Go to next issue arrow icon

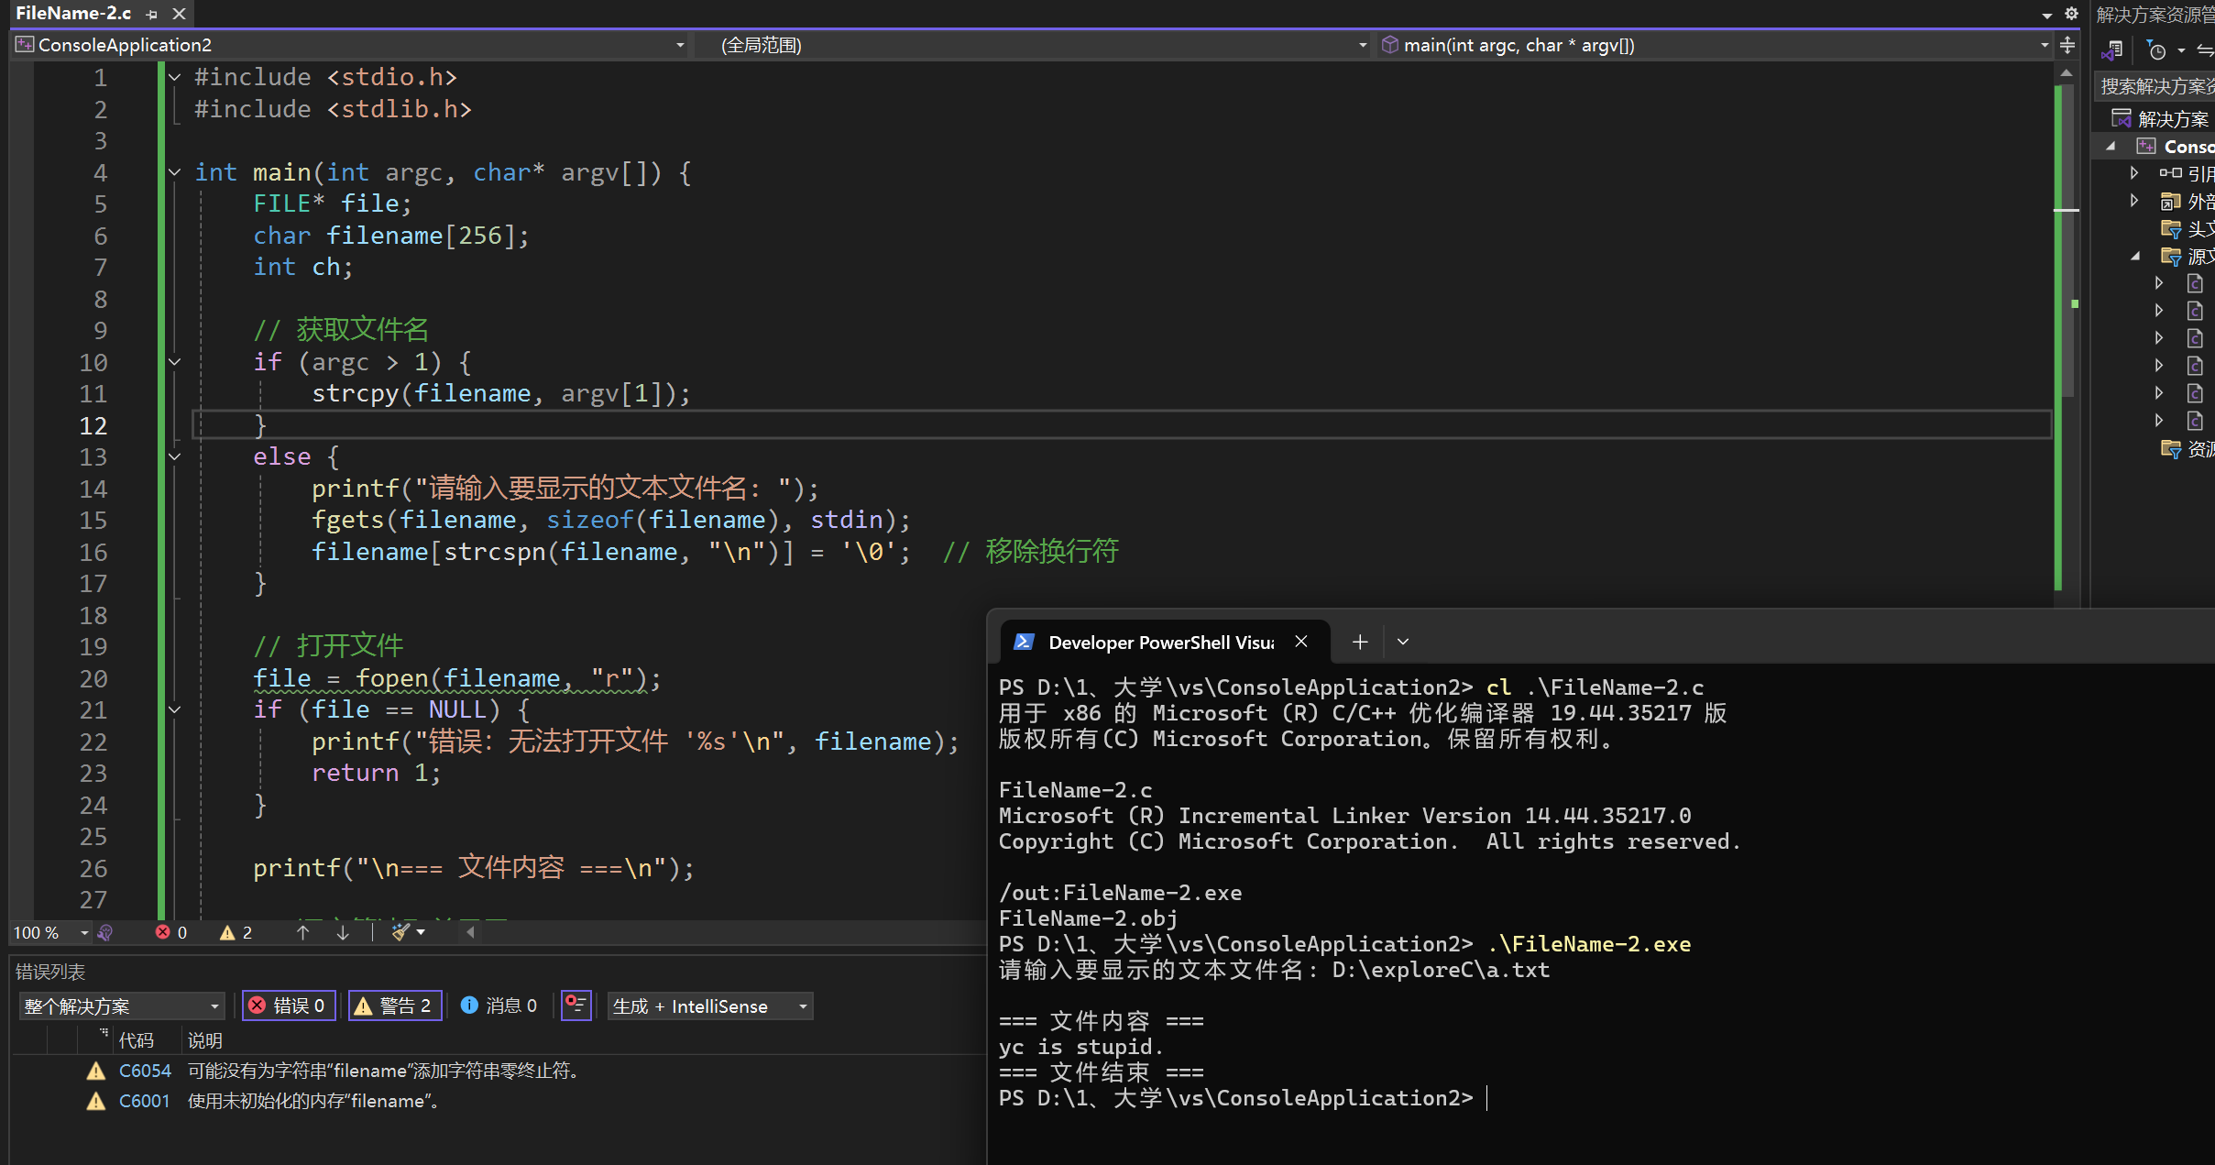click(x=343, y=932)
